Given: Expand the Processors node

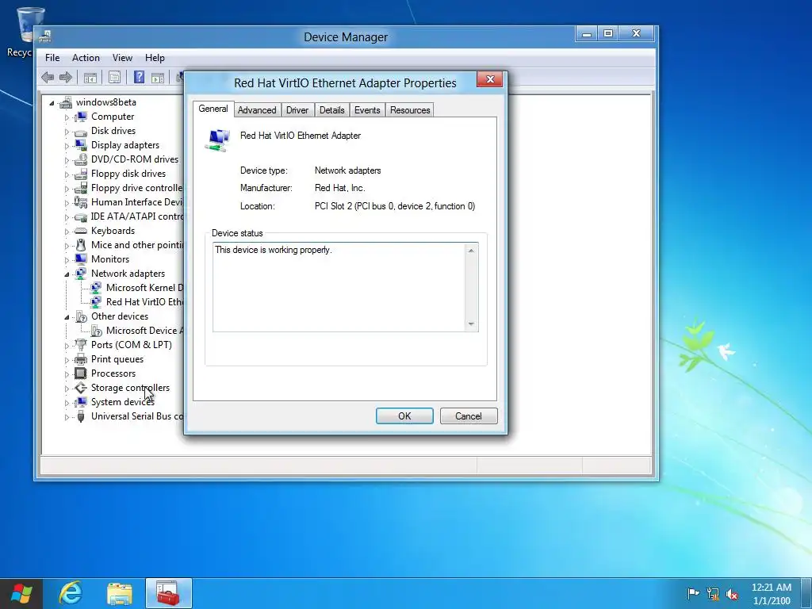Looking at the screenshot, I should pyautogui.click(x=67, y=374).
